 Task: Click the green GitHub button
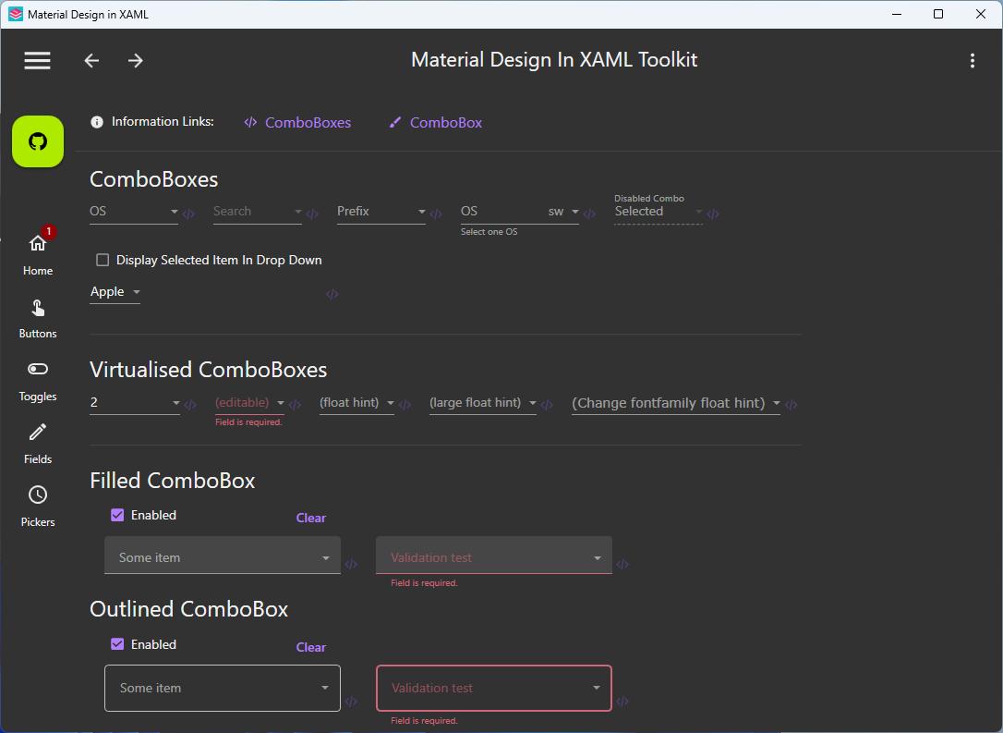(x=38, y=141)
